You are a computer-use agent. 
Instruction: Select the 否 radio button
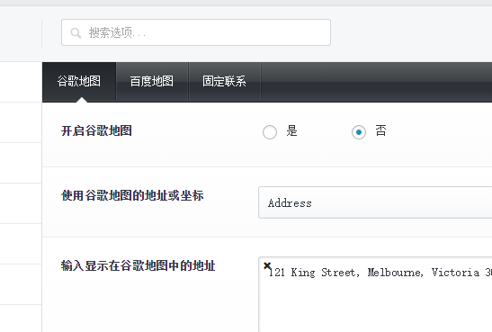[359, 132]
